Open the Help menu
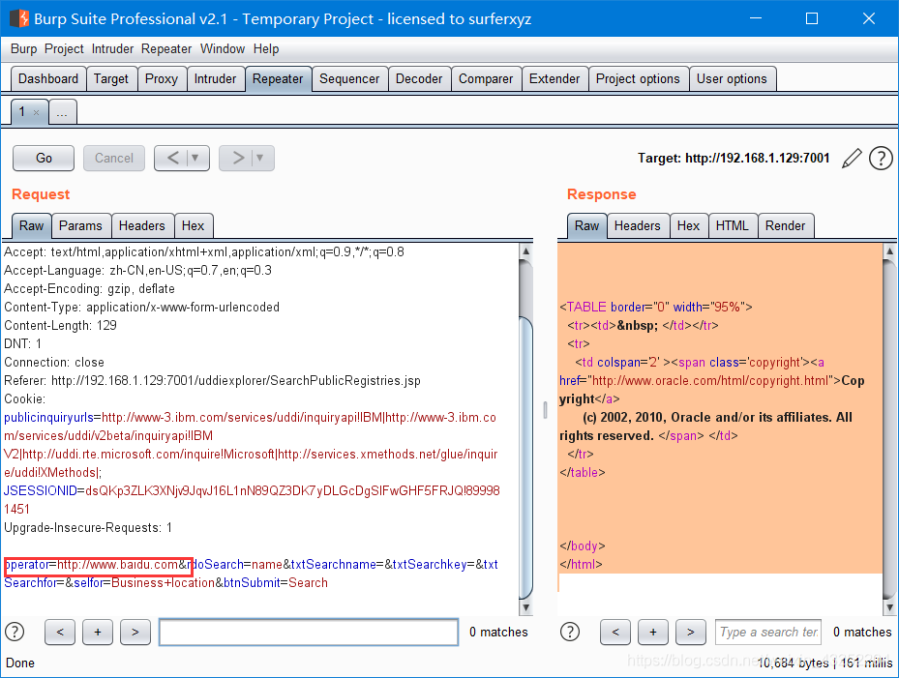The height and width of the screenshot is (678, 899). coord(266,48)
